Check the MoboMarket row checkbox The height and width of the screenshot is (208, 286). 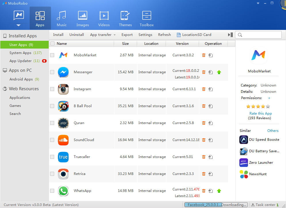tap(52, 55)
